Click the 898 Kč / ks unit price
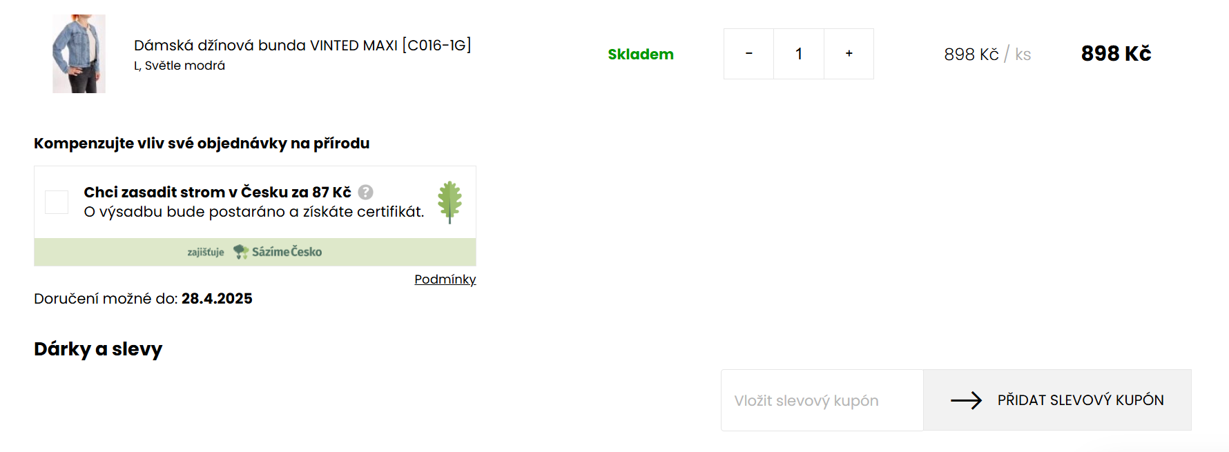The width and height of the screenshot is (1229, 452). [987, 55]
